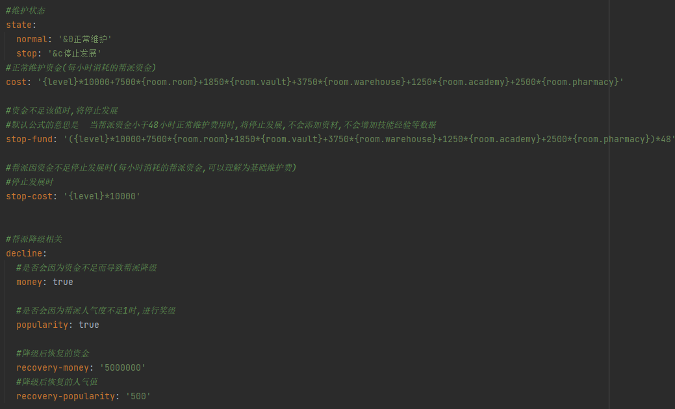Click the 'state' key at the top
The height and width of the screenshot is (409, 675).
pyautogui.click(x=19, y=25)
